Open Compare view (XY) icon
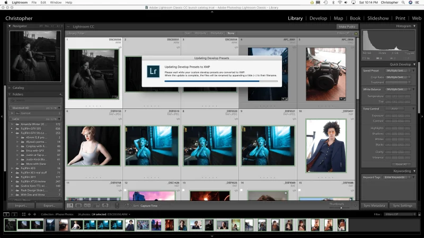This screenshot has height=238, width=424. point(88,205)
